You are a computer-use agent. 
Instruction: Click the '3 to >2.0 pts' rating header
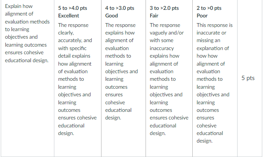tap(164, 8)
